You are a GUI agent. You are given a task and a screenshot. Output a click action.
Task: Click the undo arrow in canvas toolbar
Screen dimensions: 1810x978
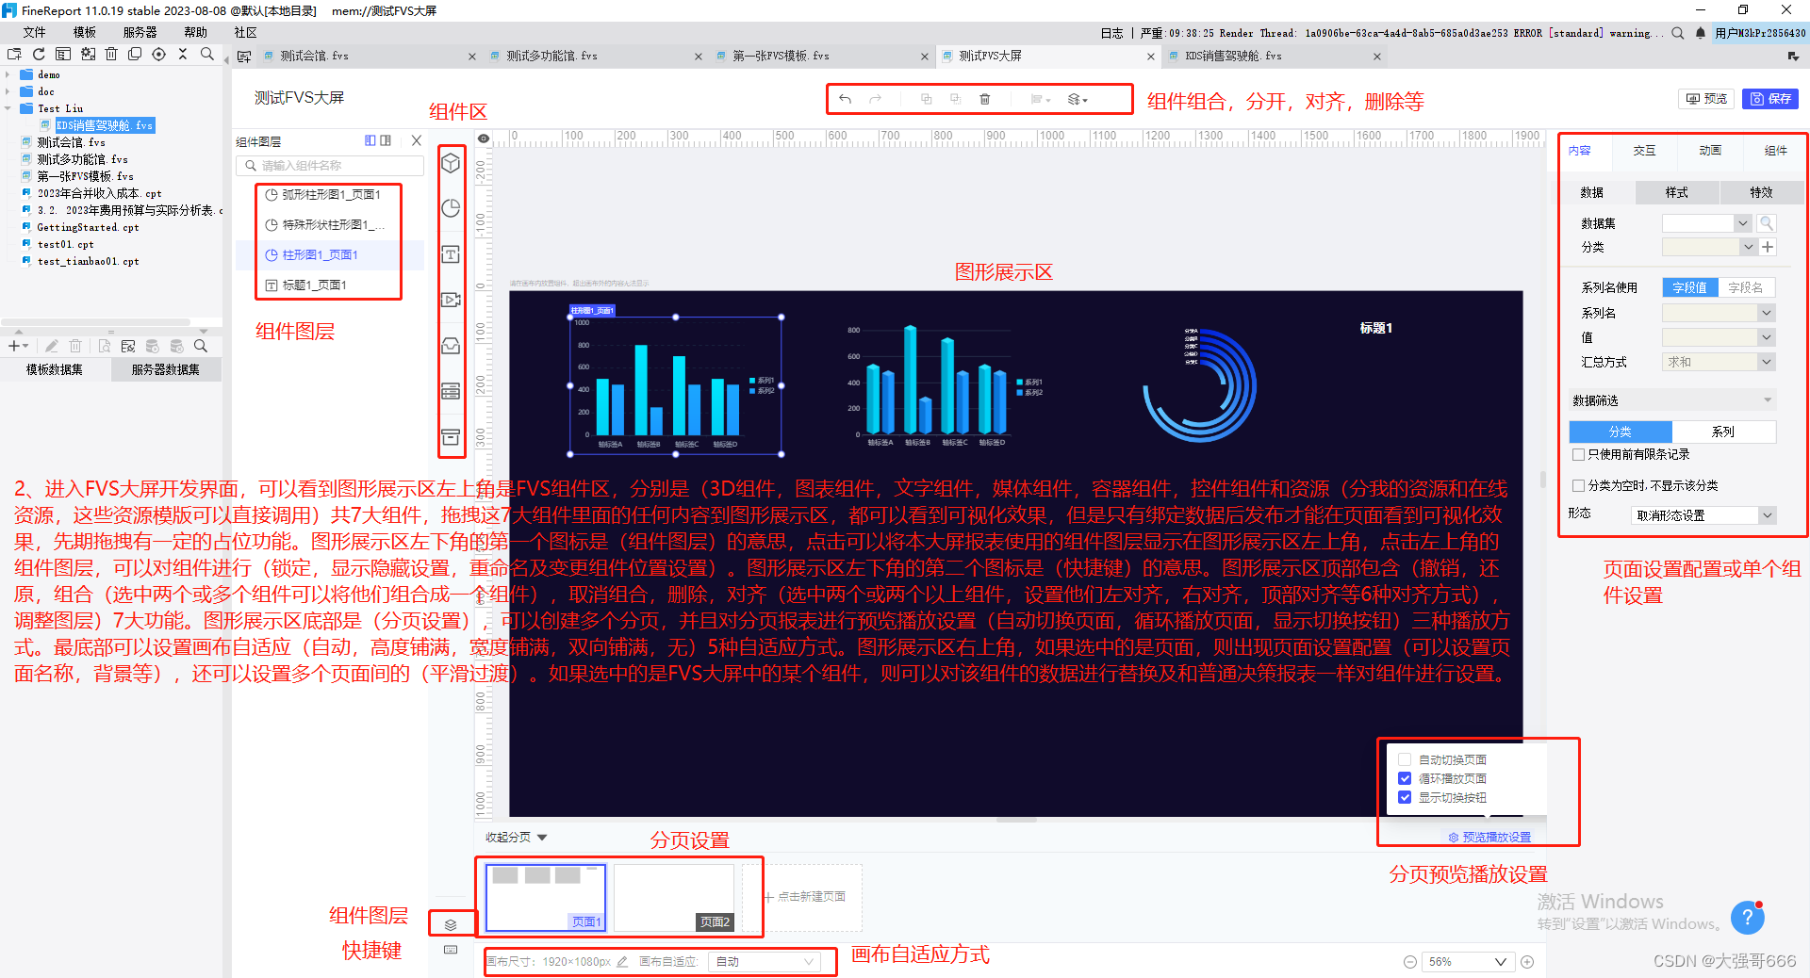846,99
